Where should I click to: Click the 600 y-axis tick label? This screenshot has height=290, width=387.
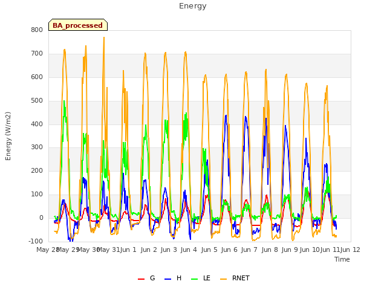click(x=37, y=77)
